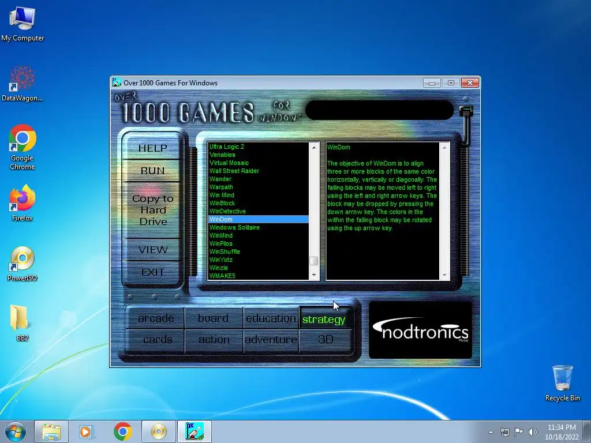
Task: Open the network tray icon
Action: (x=504, y=432)
